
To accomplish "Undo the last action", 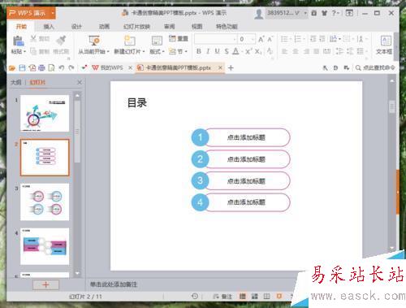I will [x=62, y=67].
